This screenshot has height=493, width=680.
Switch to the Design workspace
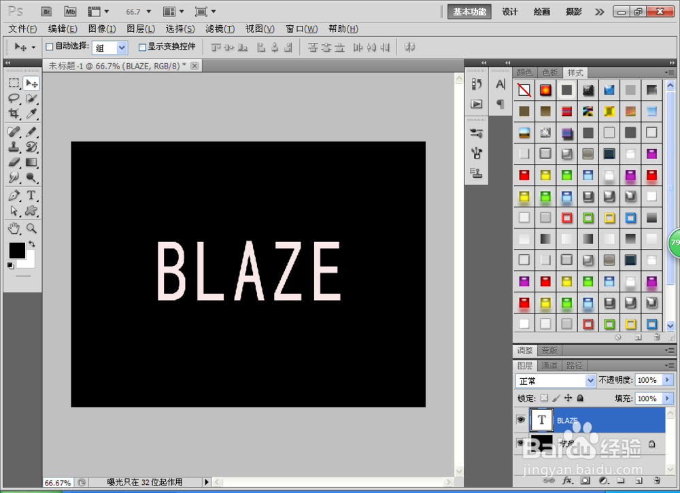click(509, 12)
